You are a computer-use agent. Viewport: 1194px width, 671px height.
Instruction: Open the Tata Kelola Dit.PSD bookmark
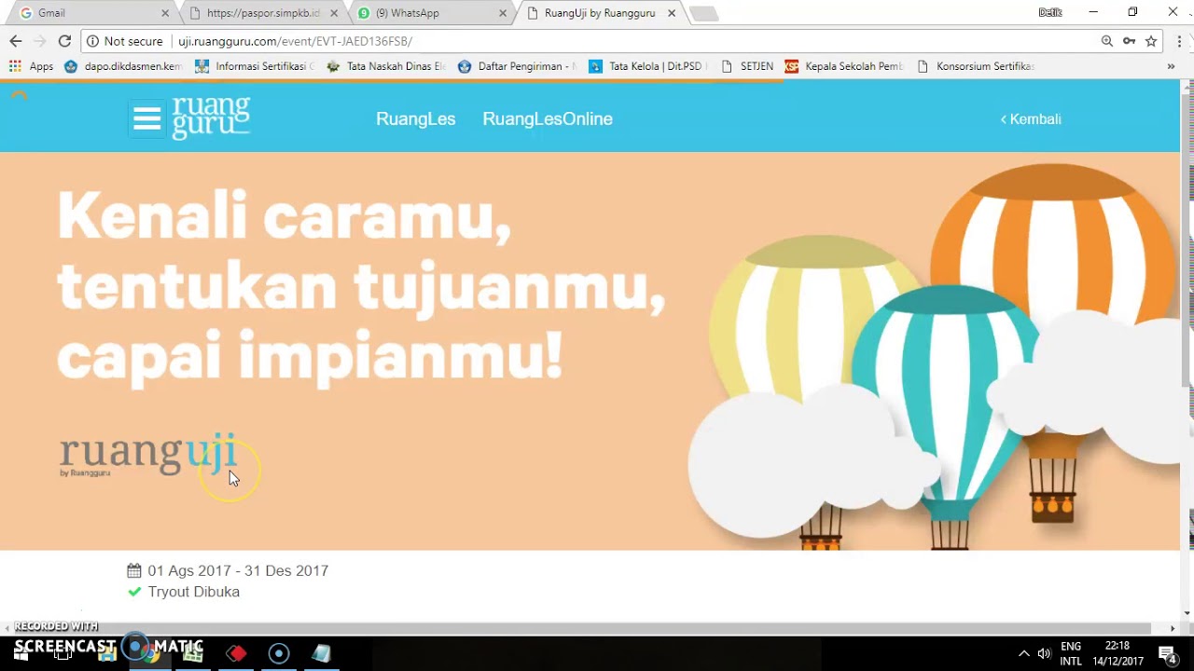648,66
